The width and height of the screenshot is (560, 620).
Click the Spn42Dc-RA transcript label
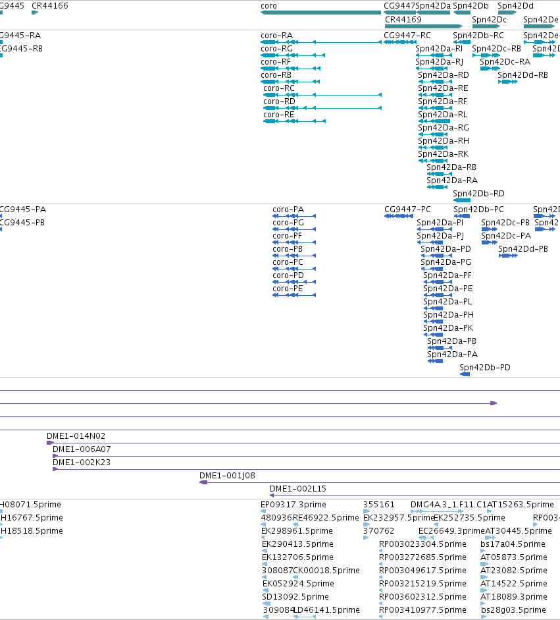(x=505, y=62)
